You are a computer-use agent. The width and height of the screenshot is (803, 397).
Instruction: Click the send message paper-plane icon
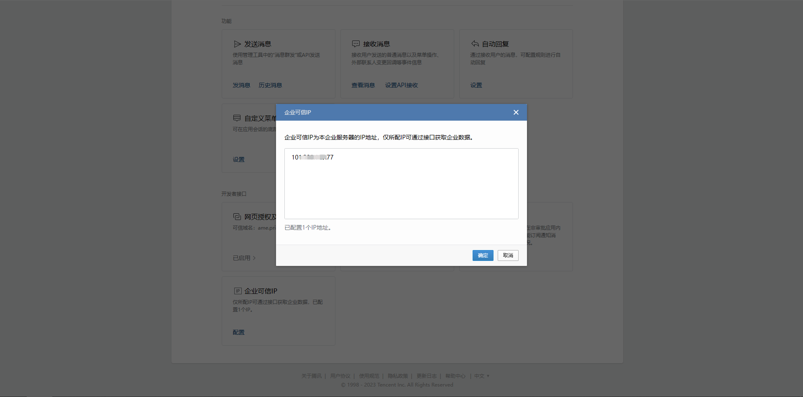click(237, 44)
